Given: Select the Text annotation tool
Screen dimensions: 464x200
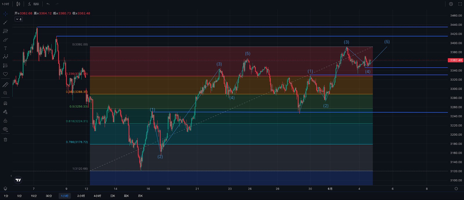Looking at the screenshot, I should coord(5,48).
